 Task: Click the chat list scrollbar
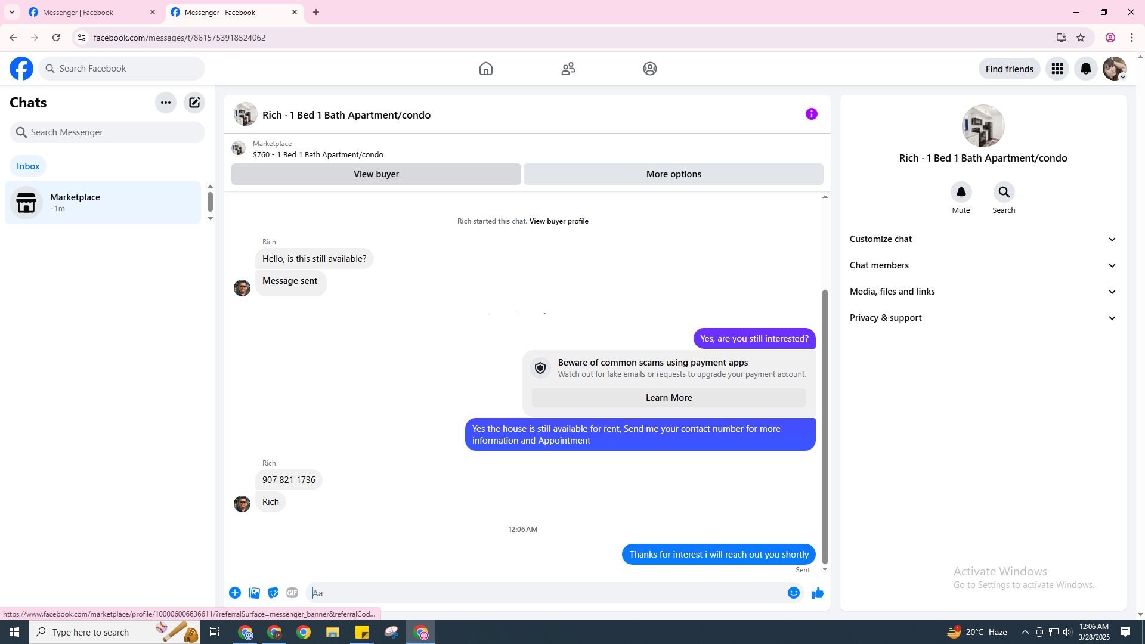pyautogui.click(x=210, y=202)
